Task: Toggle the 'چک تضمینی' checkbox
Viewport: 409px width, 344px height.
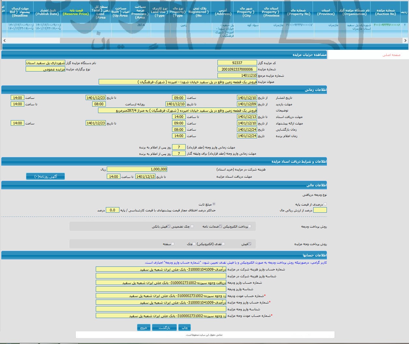Action: [192, 226]
